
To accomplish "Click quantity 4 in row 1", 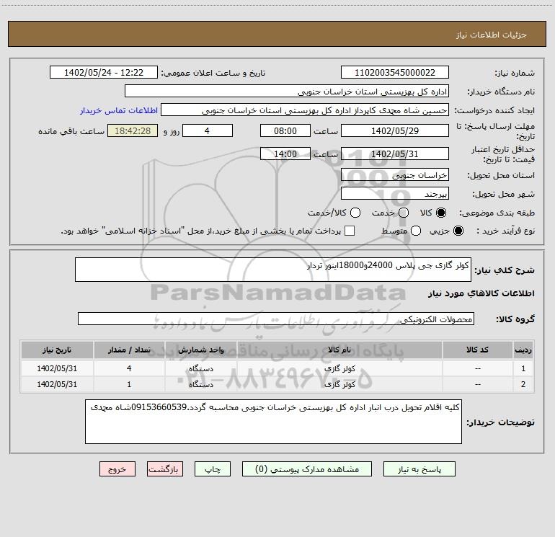I will click(x=129, y=368).
